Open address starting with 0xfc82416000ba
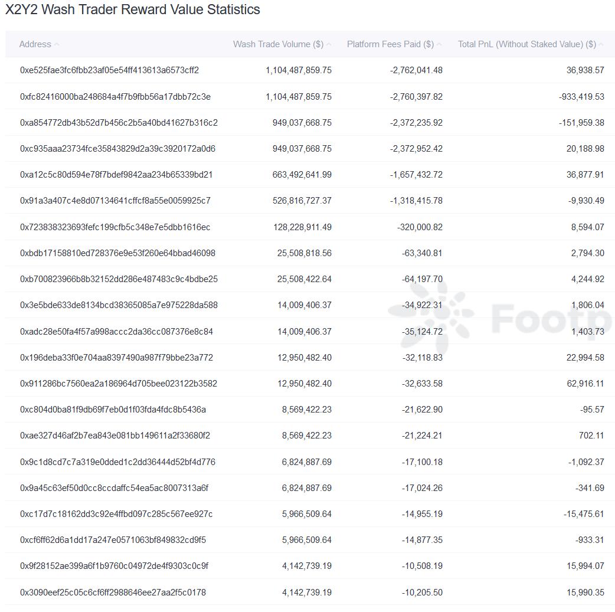Image resolution: width=615 pixels, height=612 pixels. (115, 97)
